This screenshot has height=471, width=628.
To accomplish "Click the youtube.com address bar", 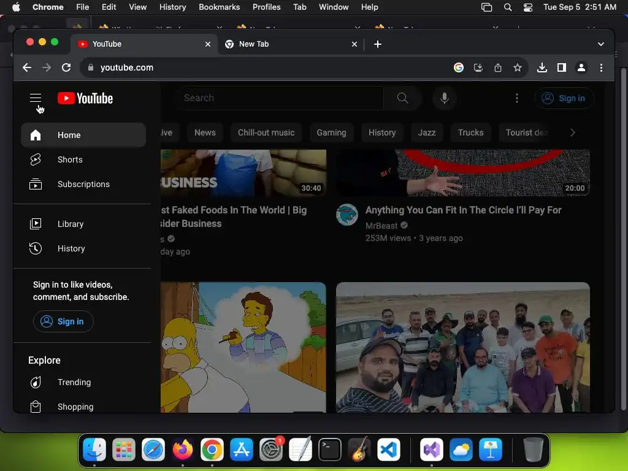I will click(x=264, y=67).
